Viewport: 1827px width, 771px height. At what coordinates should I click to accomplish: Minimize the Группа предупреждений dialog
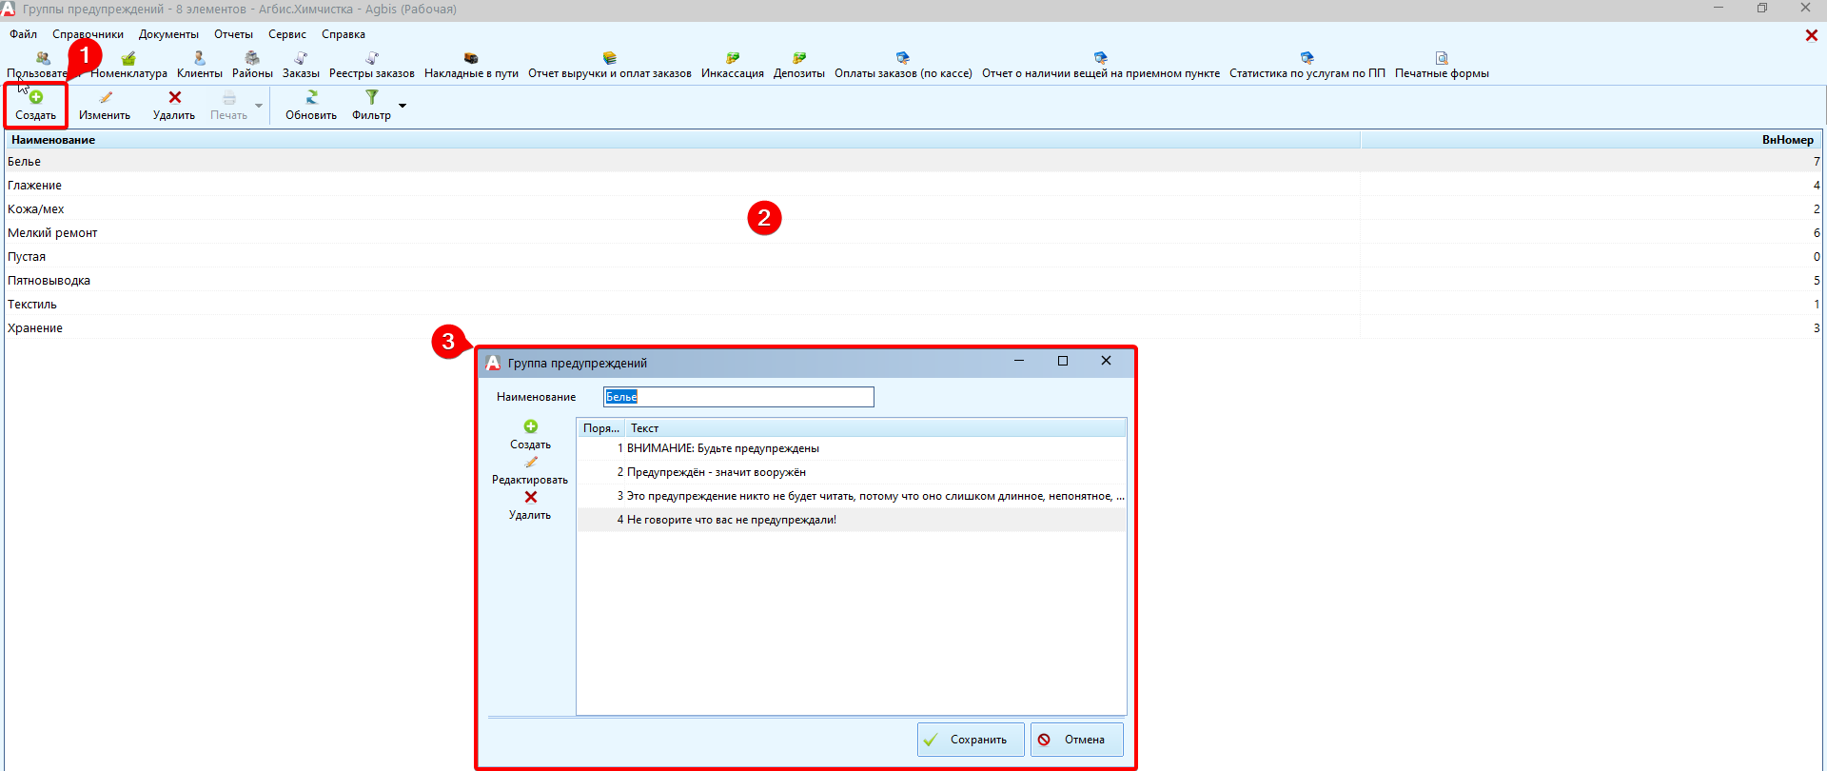pyautogui.click(x=1019, y=361)
